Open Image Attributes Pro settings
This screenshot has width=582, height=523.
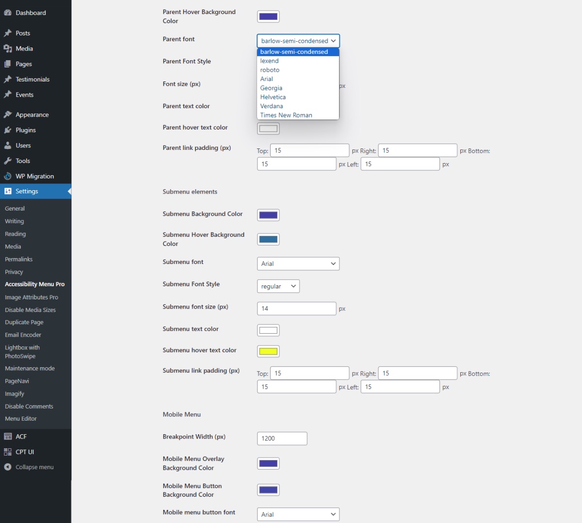point(31,297)
